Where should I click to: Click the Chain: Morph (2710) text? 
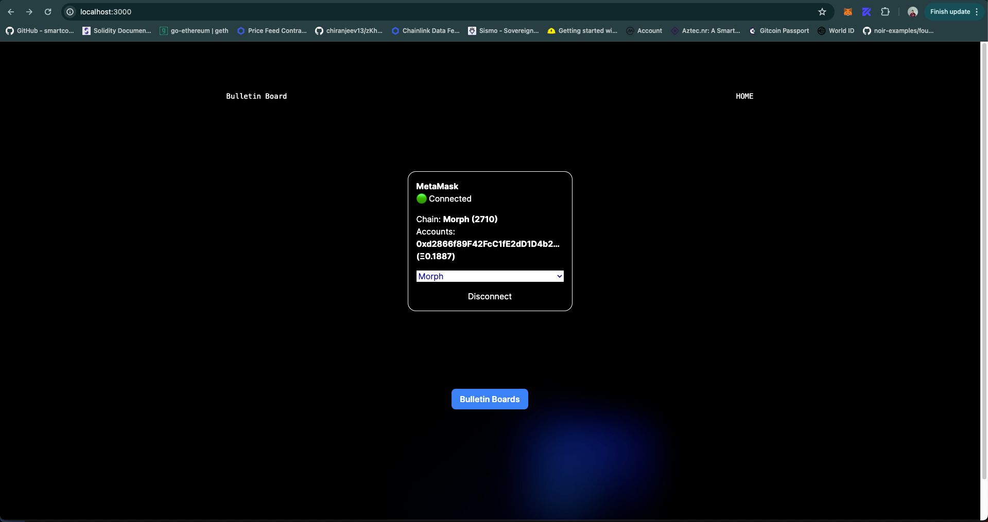[x=457, y=219]
